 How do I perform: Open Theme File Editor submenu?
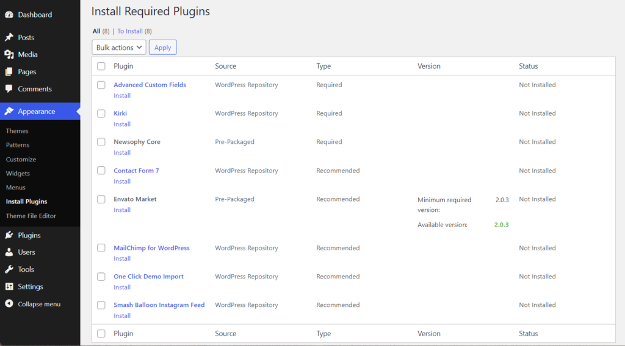31,216
